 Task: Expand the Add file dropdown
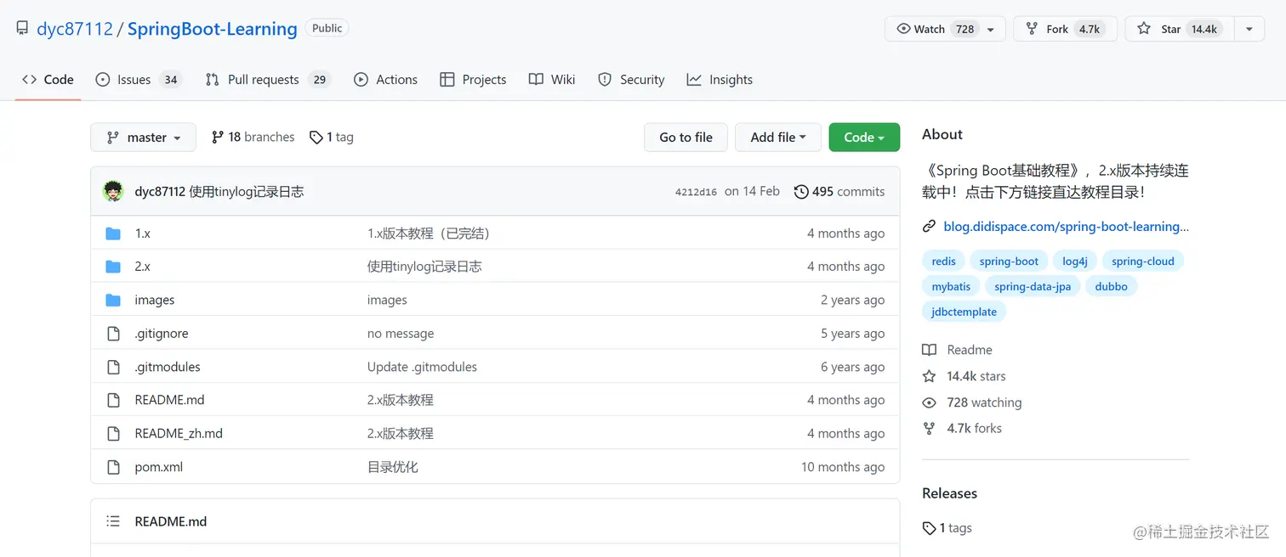pyautogui.click(x=778, y=137)
